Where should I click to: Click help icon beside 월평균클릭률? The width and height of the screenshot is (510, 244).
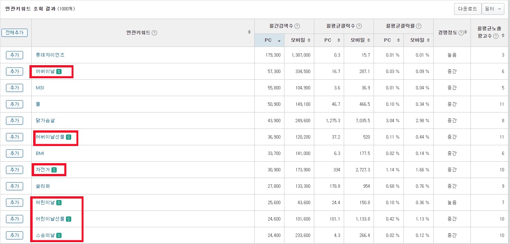pyautogui.click(x=418, y=26)
